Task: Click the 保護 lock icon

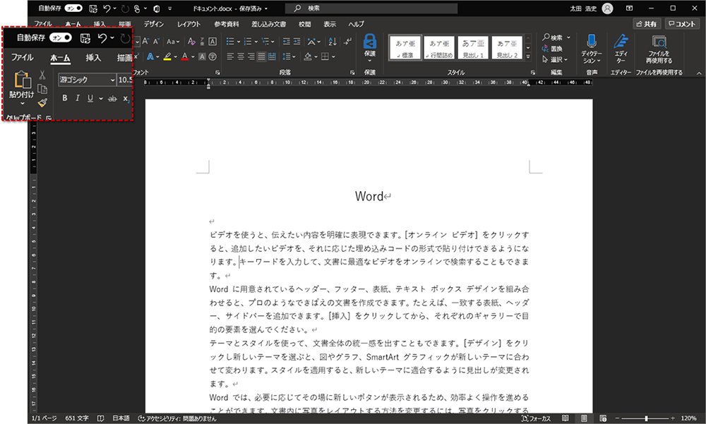Action: click(370, 42)
